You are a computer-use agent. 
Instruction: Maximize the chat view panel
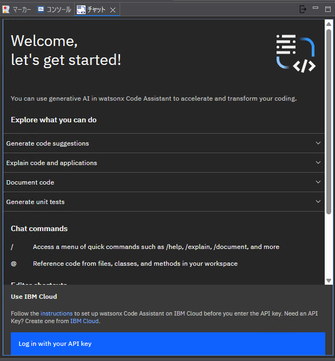pyautogui.click(x=328, y=9)
